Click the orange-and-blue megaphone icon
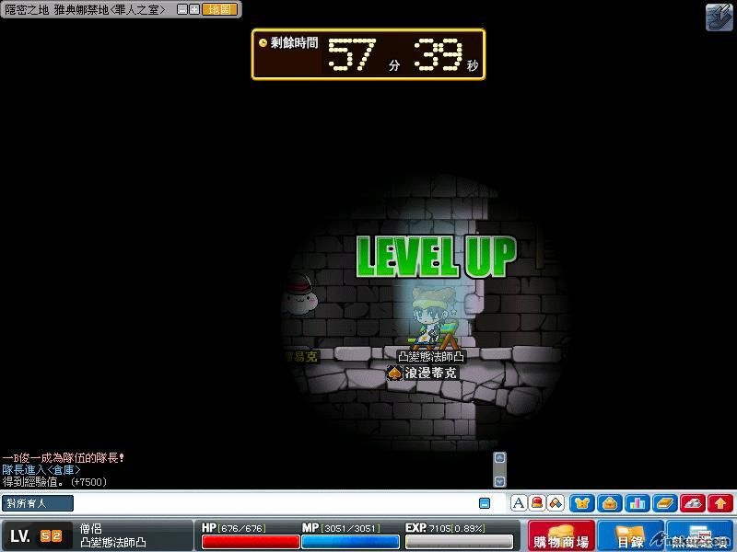 [556, 503]
